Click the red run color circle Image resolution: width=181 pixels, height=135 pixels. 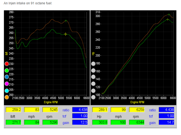(7, 64)
